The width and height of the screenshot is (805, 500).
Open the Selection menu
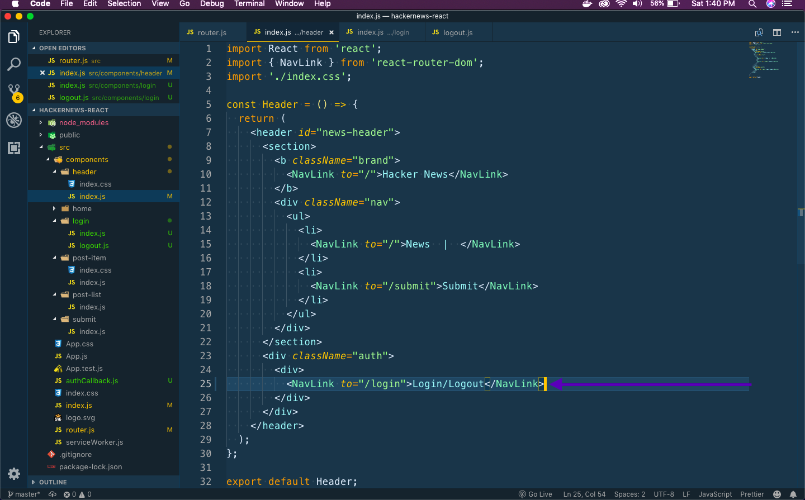pyautogui.click(x=124, y=4)
